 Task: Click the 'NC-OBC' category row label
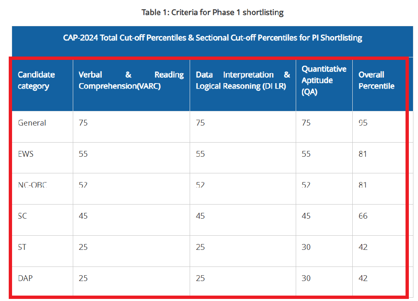pos(32,185)
